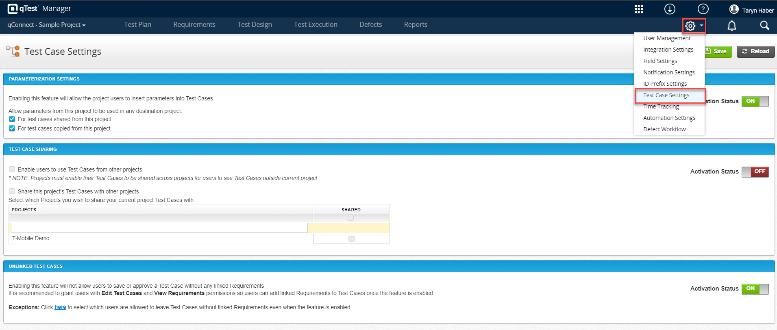The height and width of the screenshot is (330, 777).
Task: Click the 'here' exceptions link
Action: click(x=60, y=307)
